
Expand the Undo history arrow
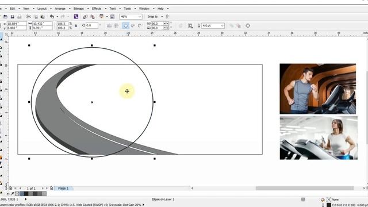coord(57,17)
